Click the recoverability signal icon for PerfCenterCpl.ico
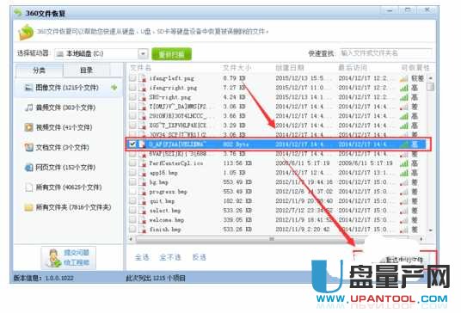The image size is (461, 313). [404, 163]
